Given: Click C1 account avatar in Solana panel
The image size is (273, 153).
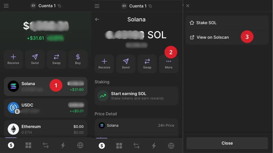Looking at the screenshot, I should pos(124,6).
